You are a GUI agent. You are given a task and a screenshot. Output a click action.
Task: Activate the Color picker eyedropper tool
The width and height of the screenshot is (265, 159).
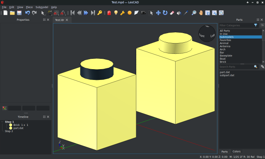coord(186,13)
